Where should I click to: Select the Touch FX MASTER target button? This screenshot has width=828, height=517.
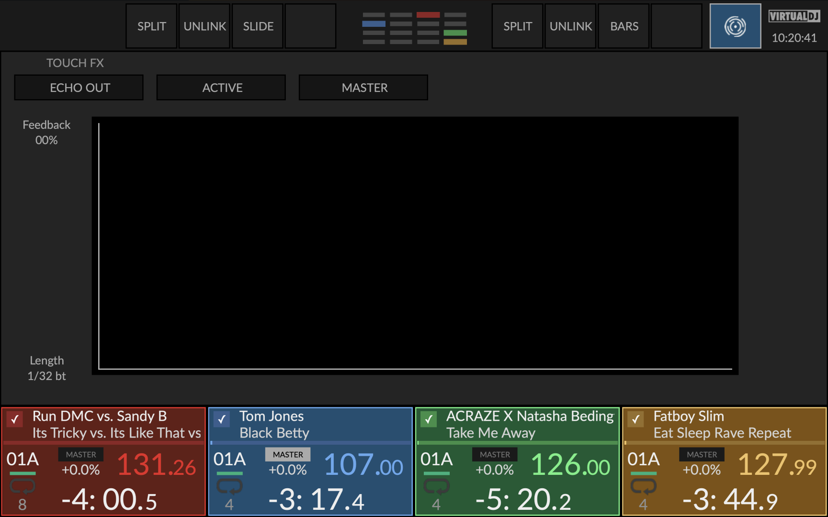click(x=363, y=87)
